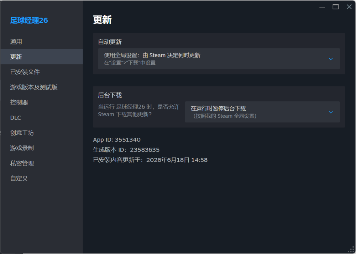This screenshot has width=356, height=254.
Task: Click the 在运行时暂停后台下载 chevron arrow
Action: click(331, 112)
